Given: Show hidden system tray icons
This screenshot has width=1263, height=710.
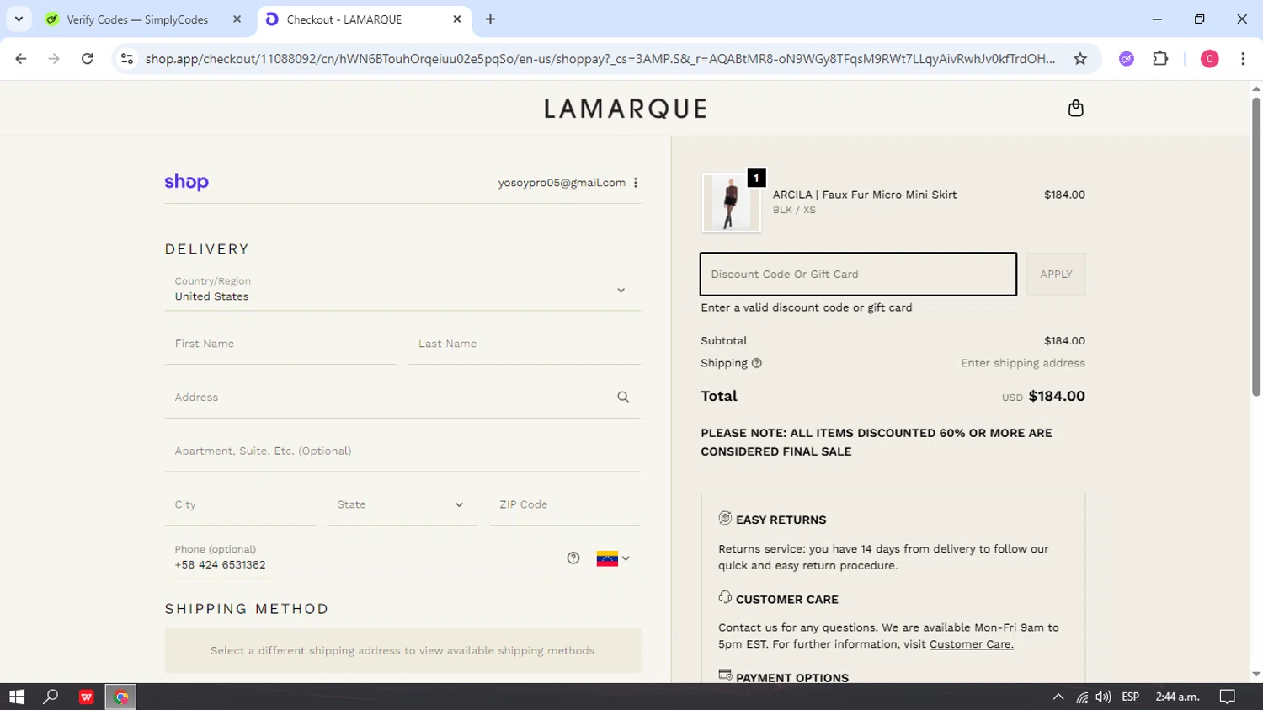Looking at the screenshot, I should [x=1058, y=697].
